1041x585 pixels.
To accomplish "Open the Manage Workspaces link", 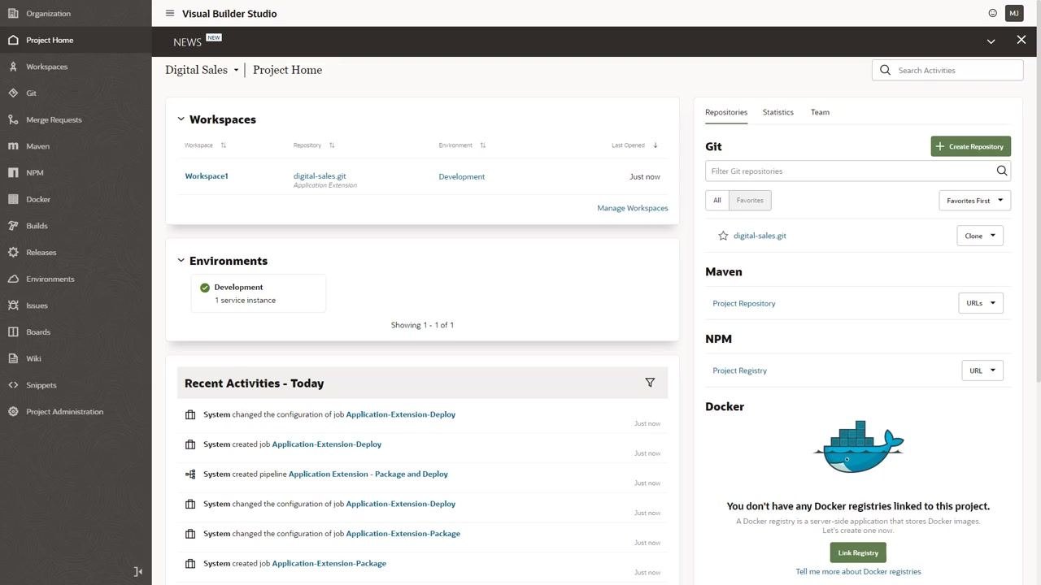I will pos(633,208).
